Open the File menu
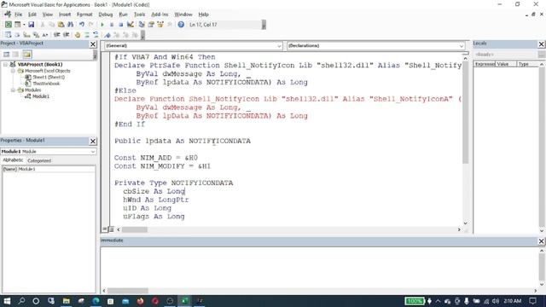Screen dimensions: 546x307 tap(18, 14)
